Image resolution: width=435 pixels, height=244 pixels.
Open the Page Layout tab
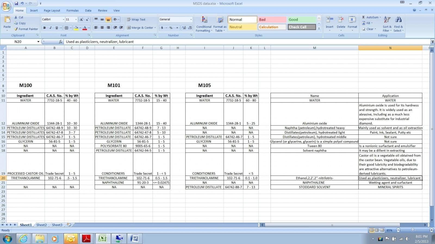(52, 11)
